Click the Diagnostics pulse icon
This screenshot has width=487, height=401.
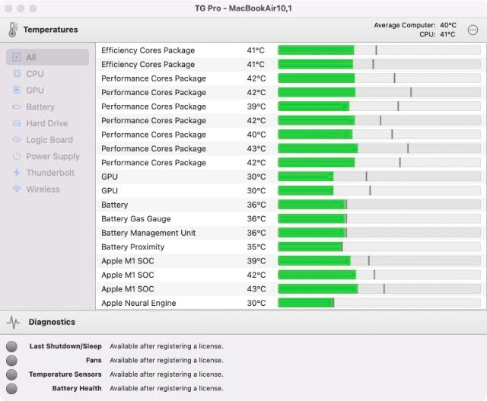14,322
